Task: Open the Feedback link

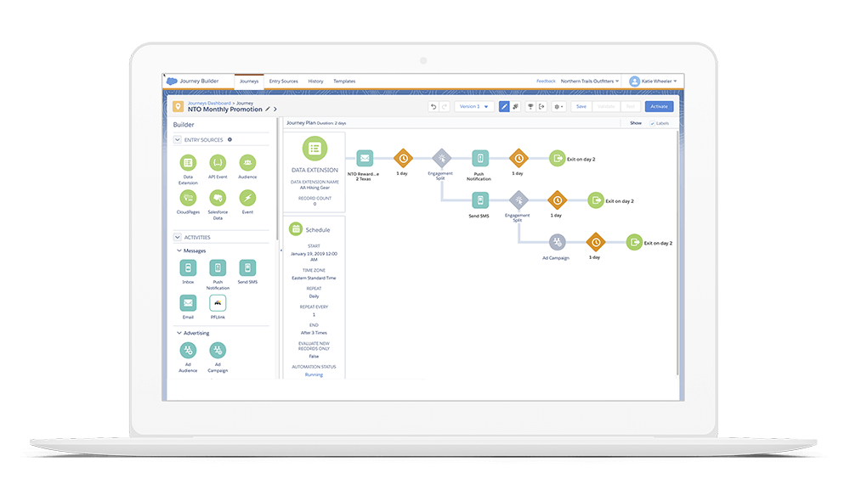Action: 546,82
